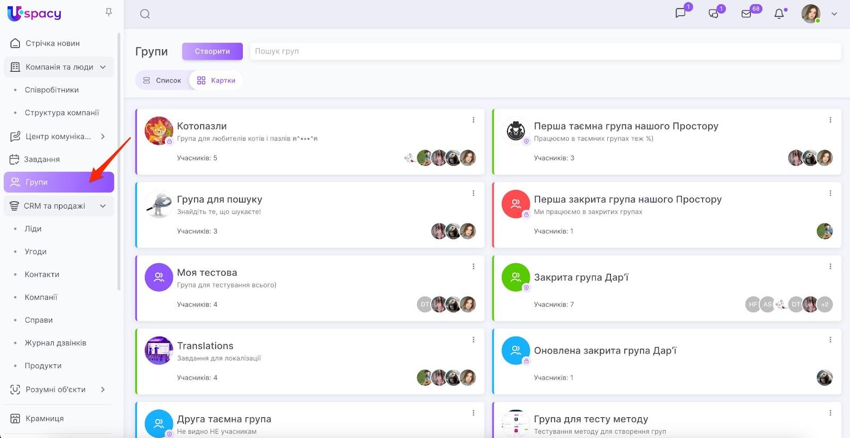Click the Uspacy logo
Image resolution: width=850 pixels, height=438 pixels.
tap(35, 13)
